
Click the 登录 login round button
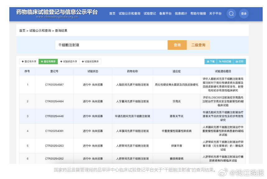[244, 14]
